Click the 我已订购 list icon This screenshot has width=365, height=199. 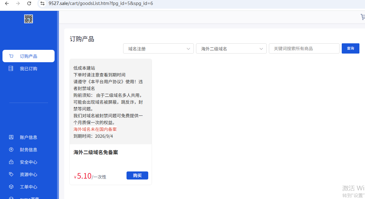tap(11, 68)
